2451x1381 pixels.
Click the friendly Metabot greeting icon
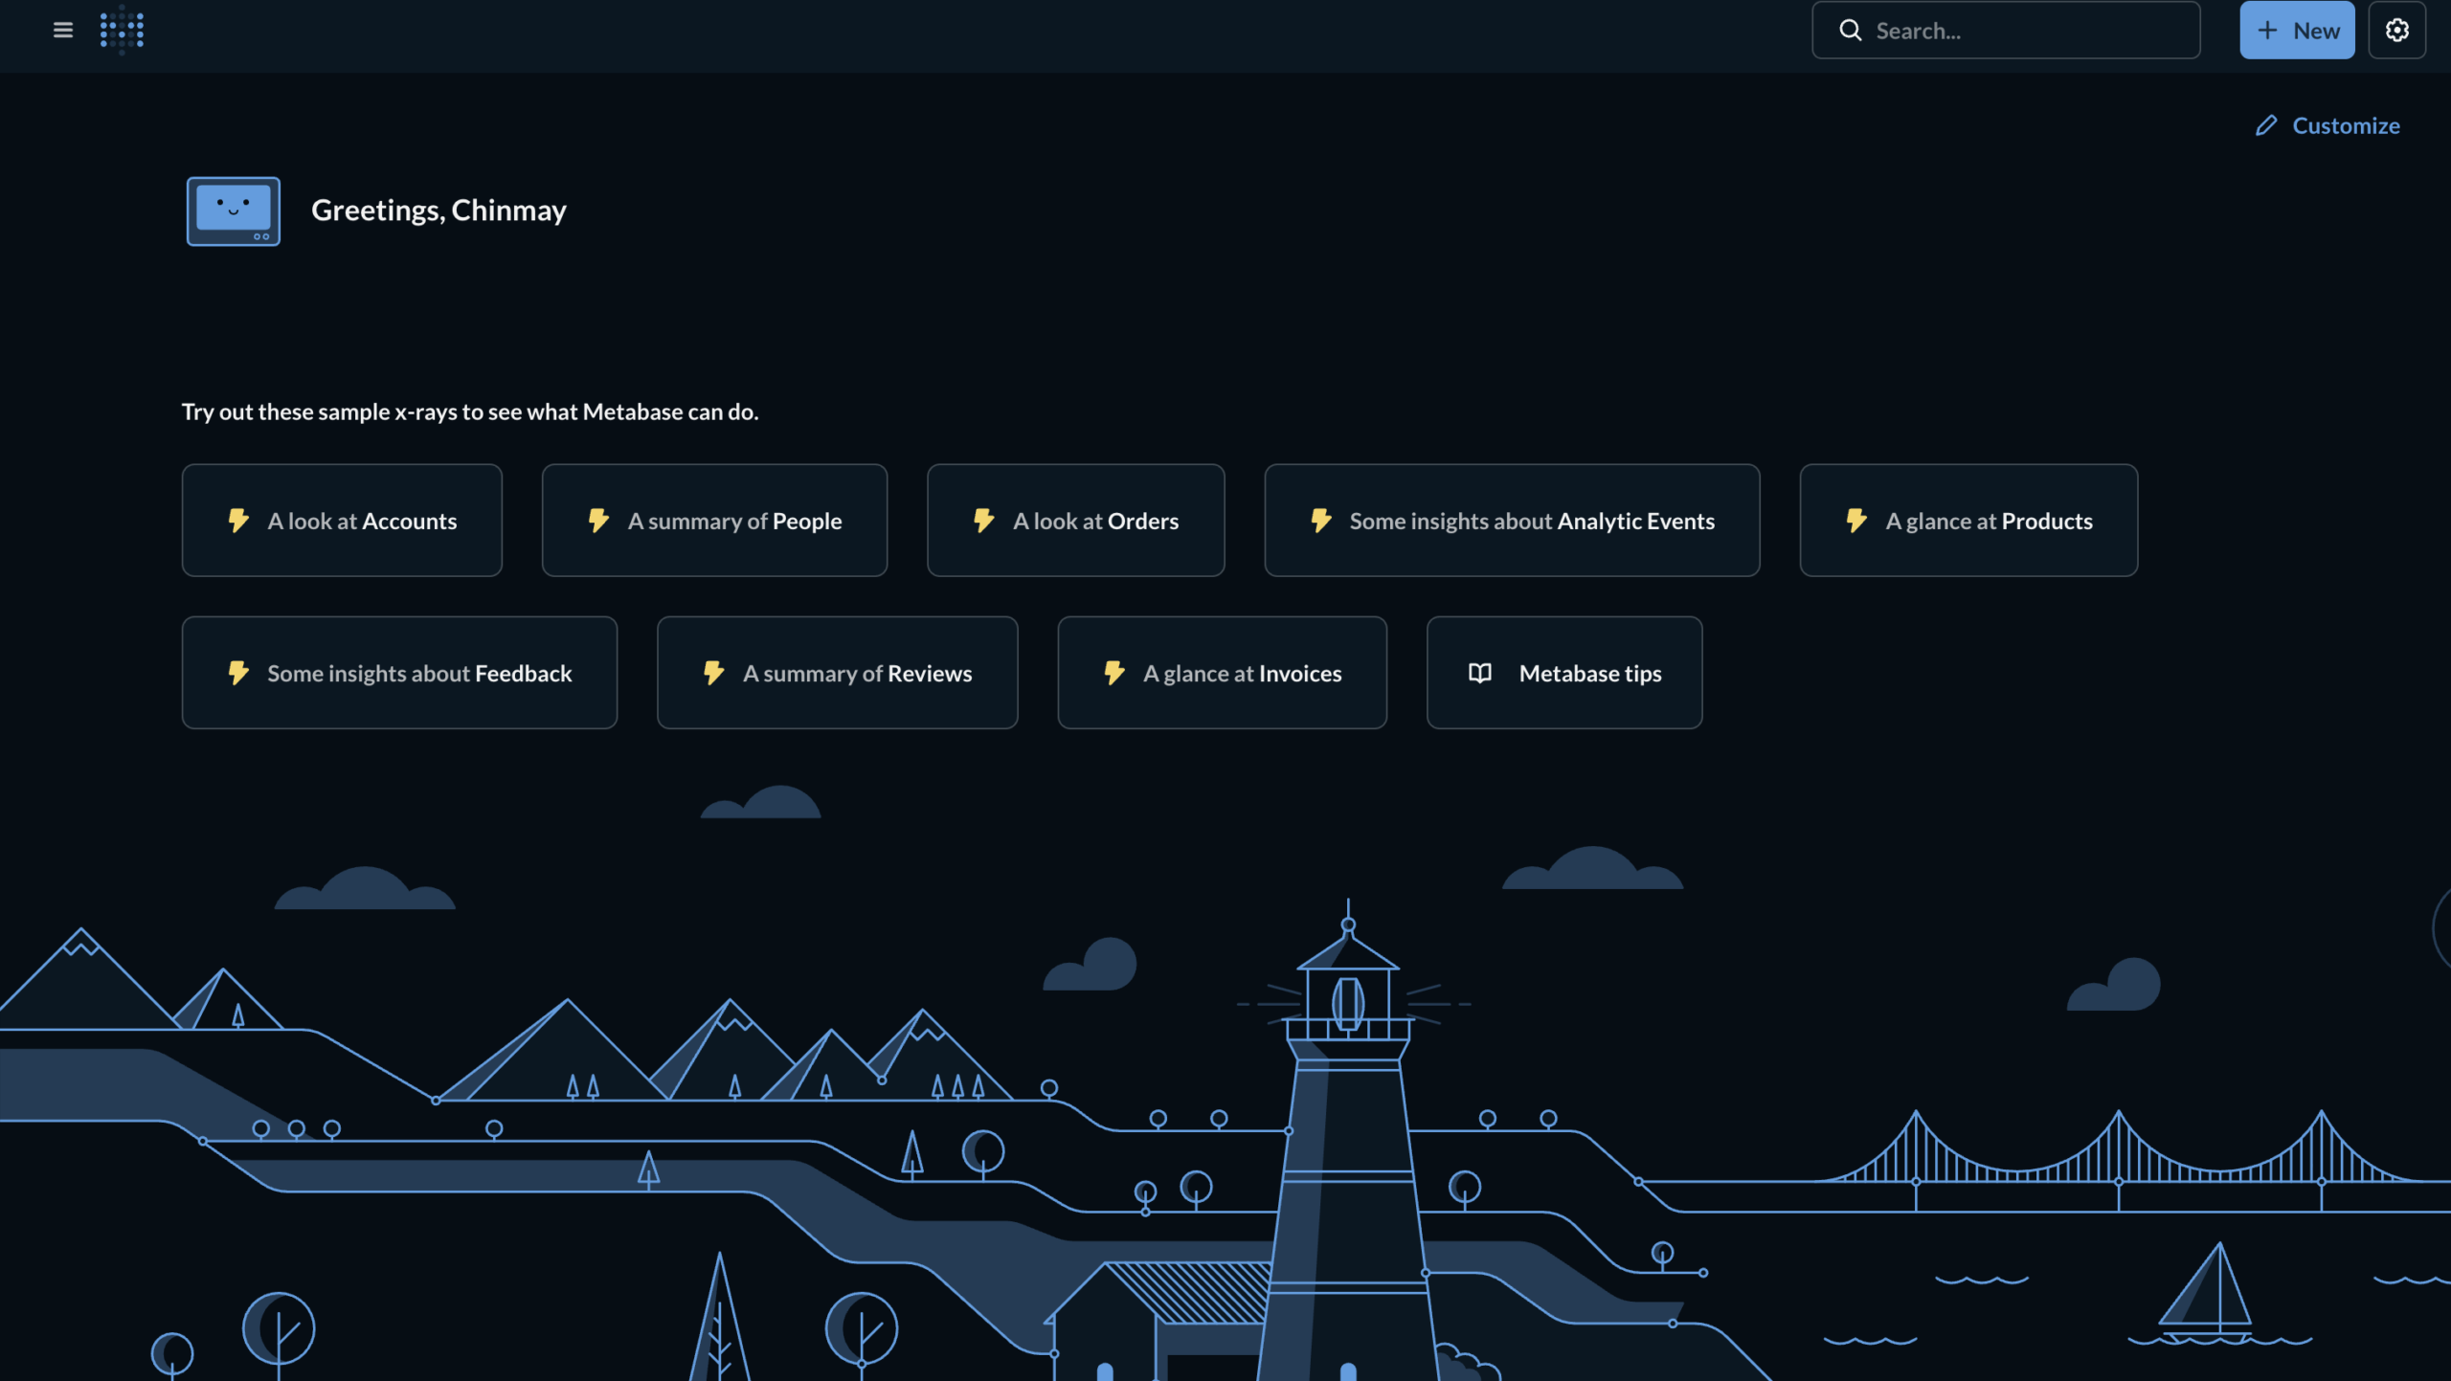tap(233, 212)
